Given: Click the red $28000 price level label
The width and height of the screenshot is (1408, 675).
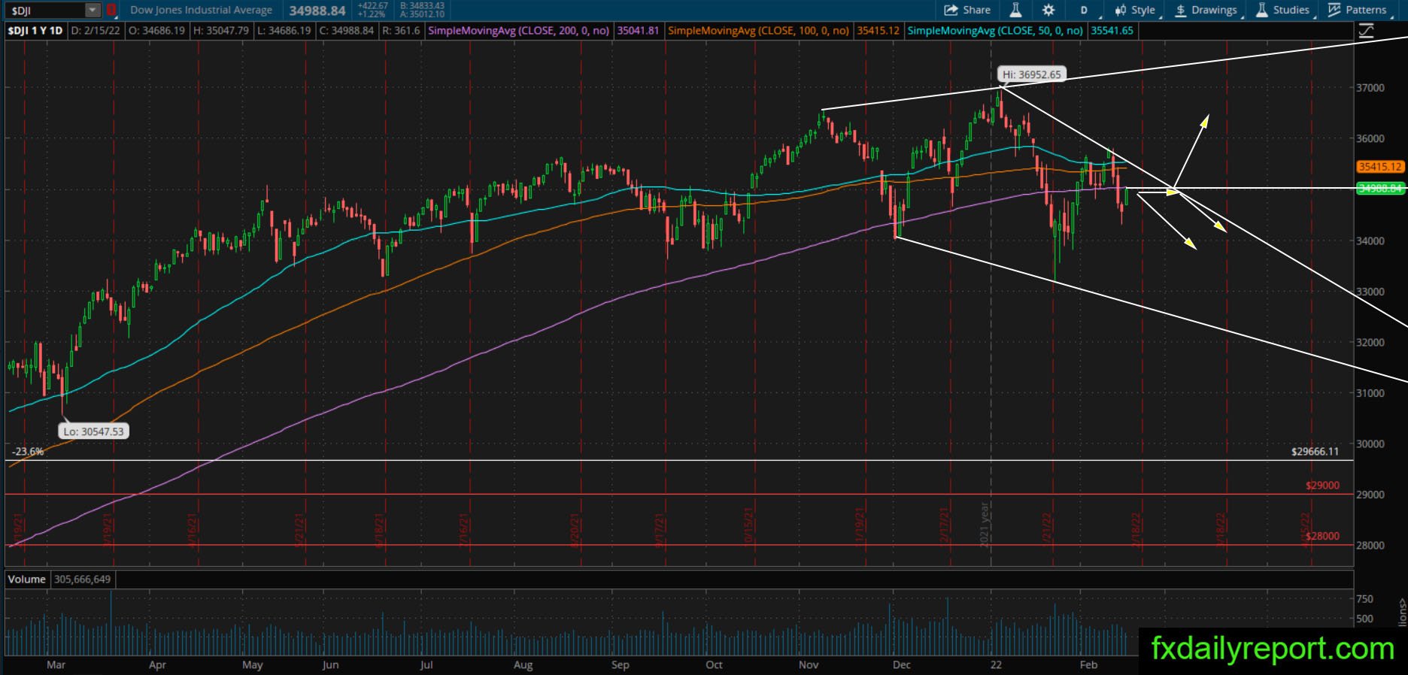Looking at the screenshot, I should click(1322, 536).
